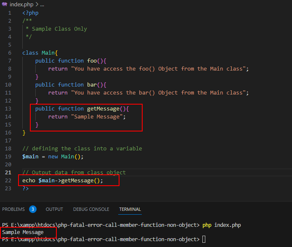Click the problems count badge showing 3
This screenshot has width=292, height=247.
pos(33,209)
